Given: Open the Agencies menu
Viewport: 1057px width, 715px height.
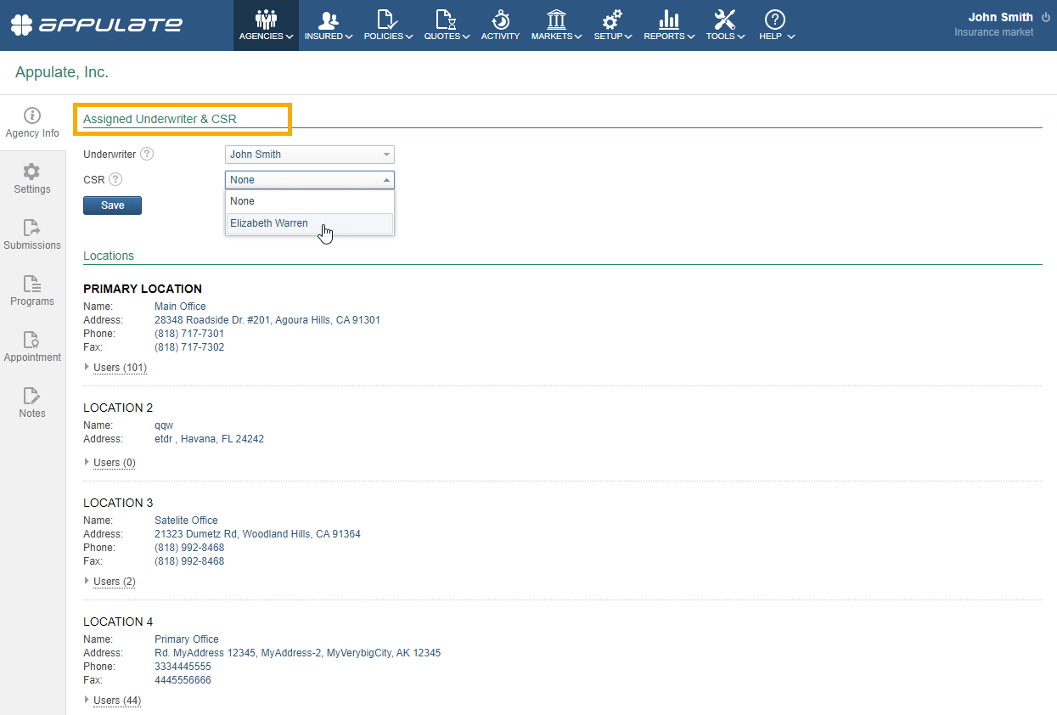Looking at the screenshot, I should 267,25.
